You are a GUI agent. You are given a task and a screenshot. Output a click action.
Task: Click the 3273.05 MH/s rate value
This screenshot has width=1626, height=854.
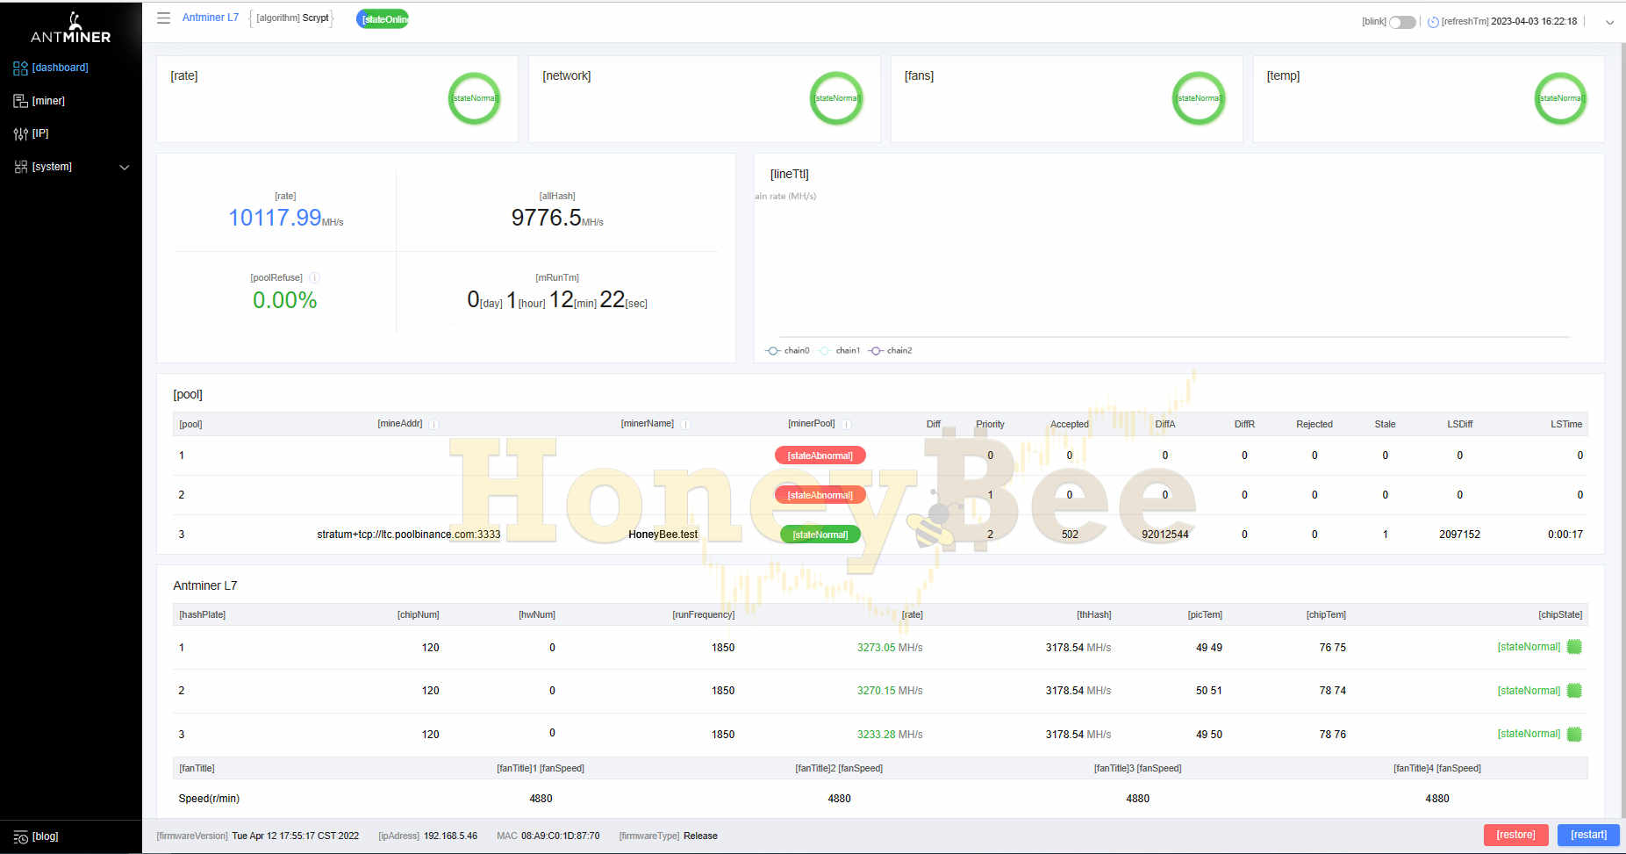coord(890,648)
